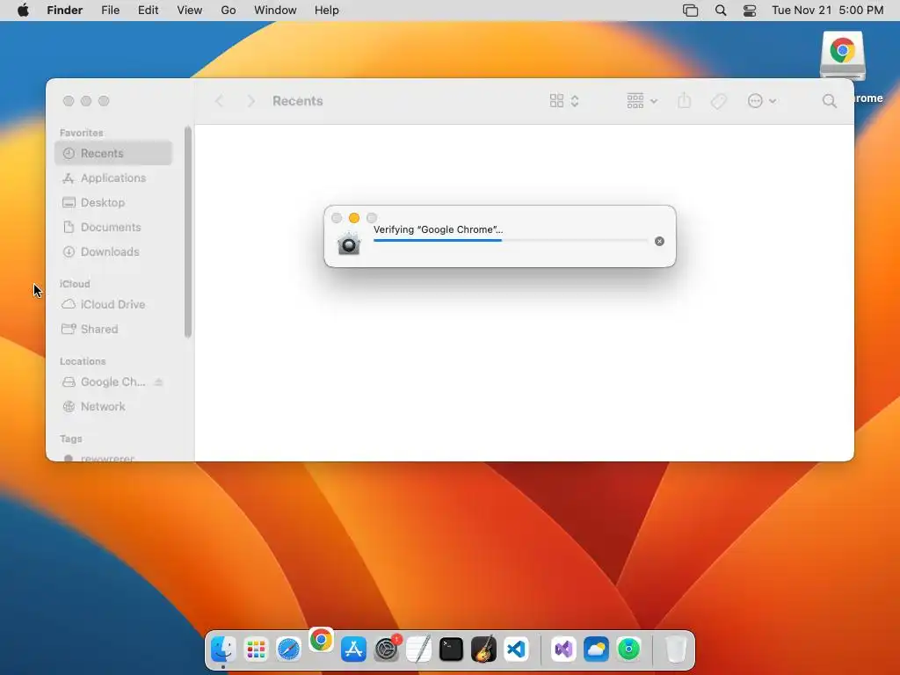Select the Google Chrome disk icon on the desktop
Viewport: 900px width, 675px height.
point(843,55)
